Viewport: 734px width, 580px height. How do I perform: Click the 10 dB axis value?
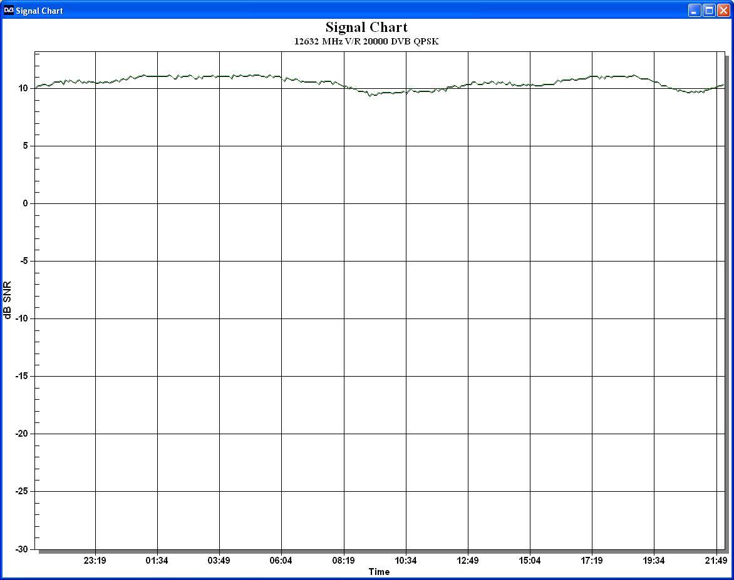[x=23, y=88]
